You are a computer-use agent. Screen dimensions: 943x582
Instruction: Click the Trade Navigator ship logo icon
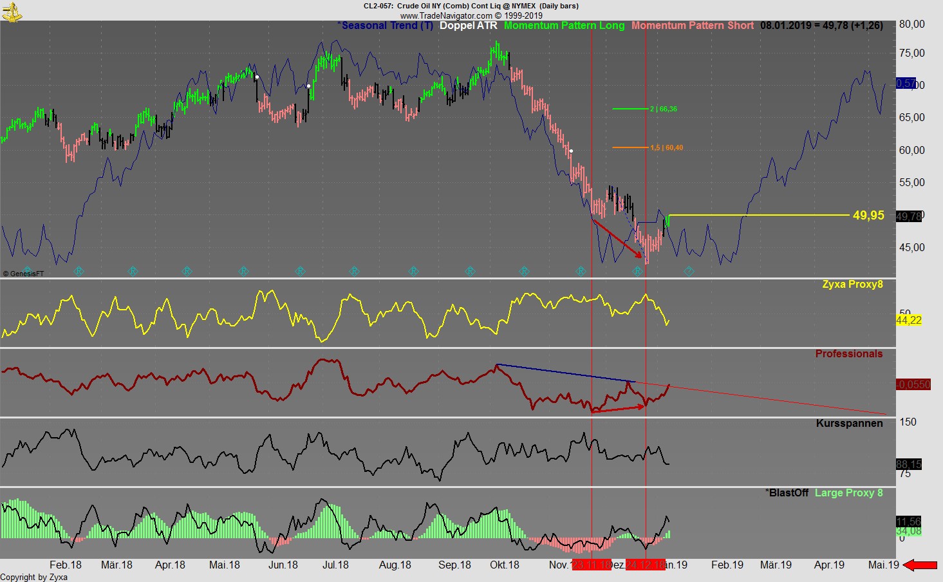point(12,11)
